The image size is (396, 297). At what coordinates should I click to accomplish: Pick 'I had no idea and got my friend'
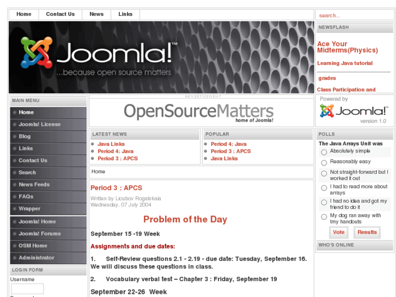[324, 203]
